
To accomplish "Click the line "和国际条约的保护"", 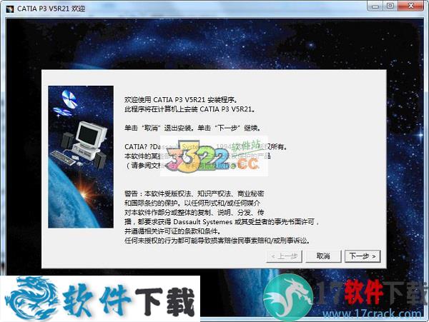I will tap(192, 203).
